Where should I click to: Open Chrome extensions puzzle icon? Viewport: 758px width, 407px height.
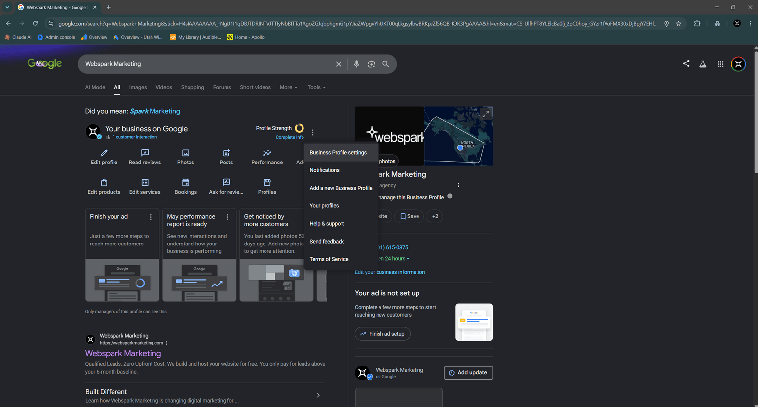point(697,23)
